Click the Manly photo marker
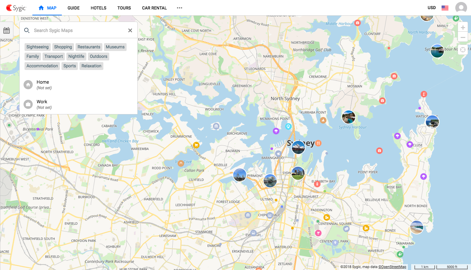This screenshot has width=471, height=270. point(427,18)
